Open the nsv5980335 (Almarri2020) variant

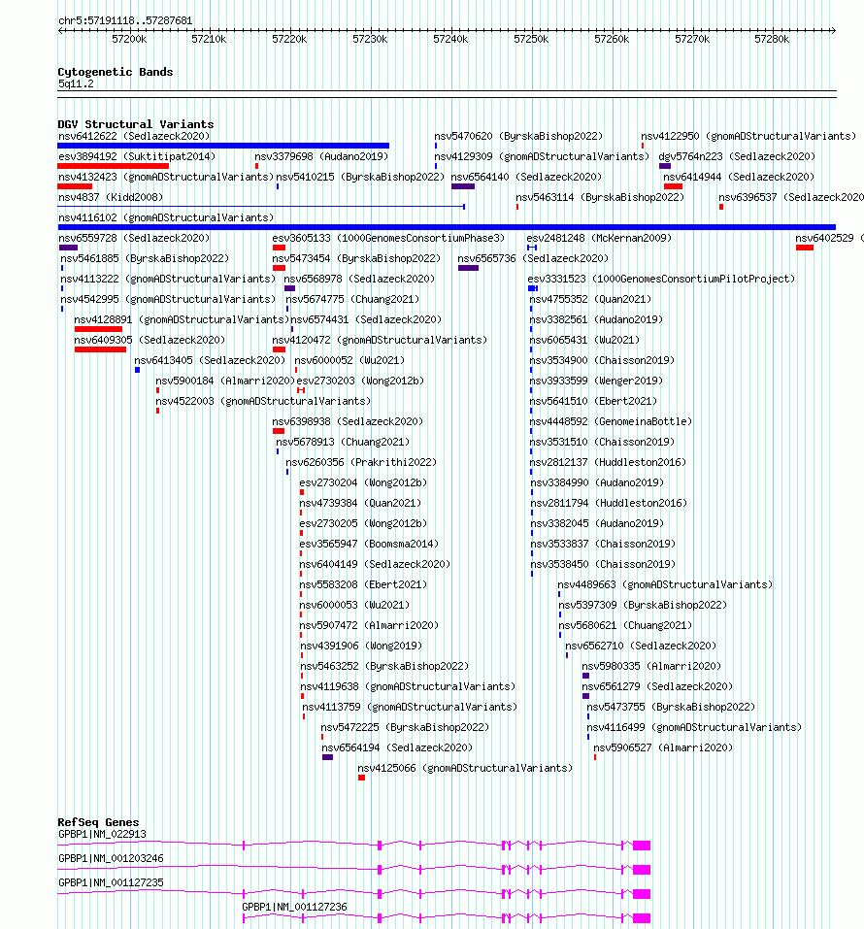pyautogui.click(x=651, y=667)
